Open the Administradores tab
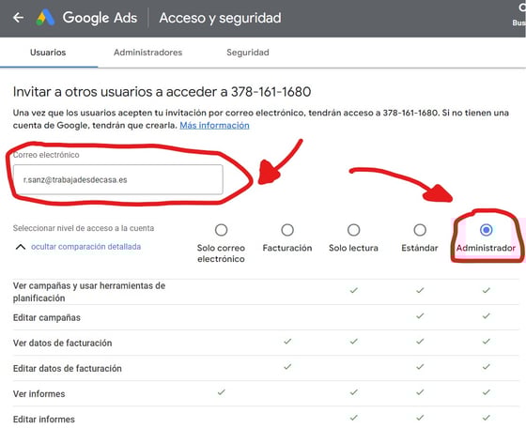This screenshot has width=526, height=428. tap(148, 53)
